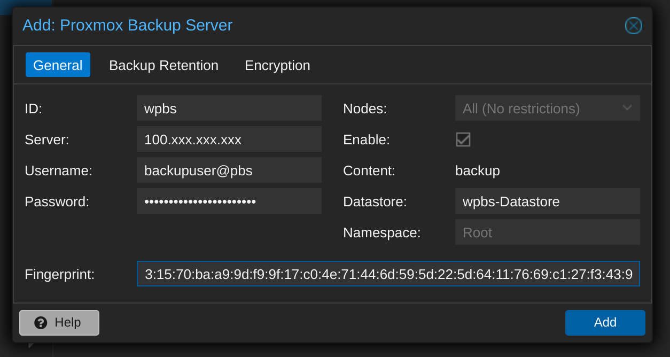Click the 'Namespace:' label
670x357 pixels.
click(382, 233)
